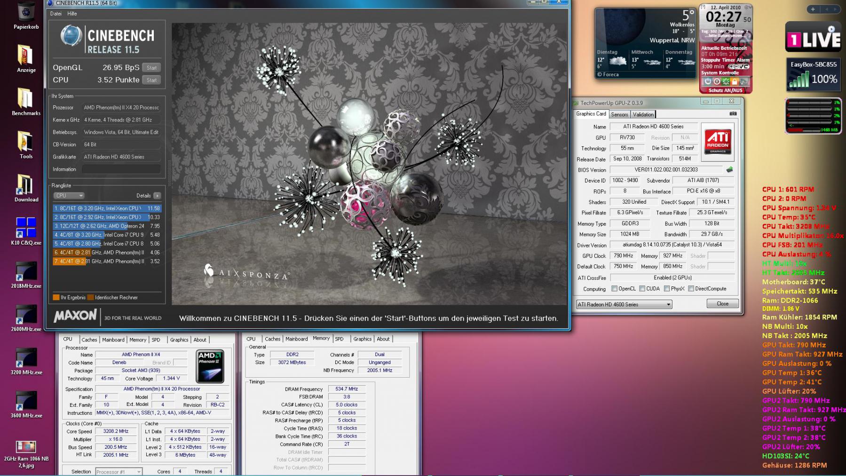Image resolution: width=846 pixels, height=476 pixels.
Task: Click the GPU-Z camera screenshot icon
Action: 733,114
